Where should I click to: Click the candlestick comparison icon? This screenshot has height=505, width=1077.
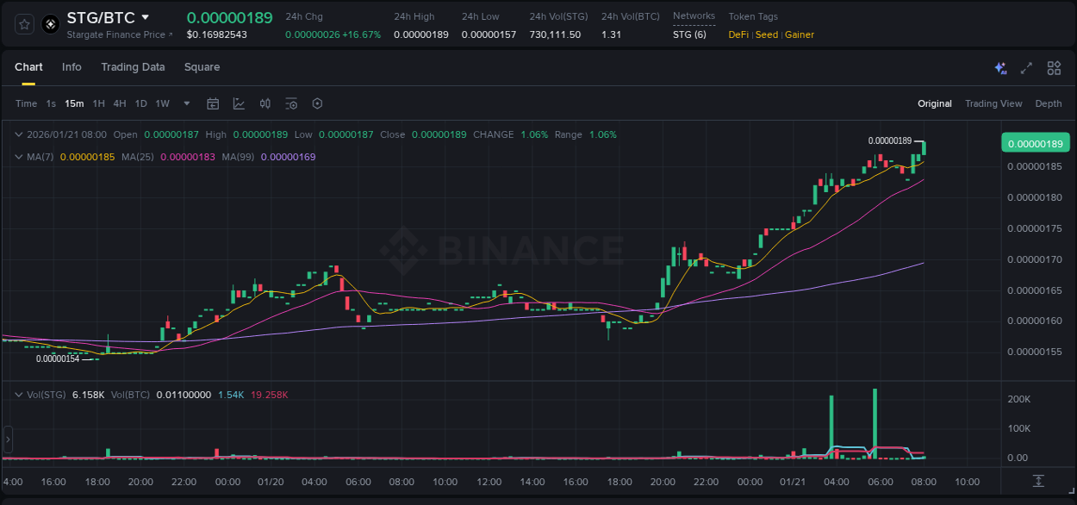(265, 103)
